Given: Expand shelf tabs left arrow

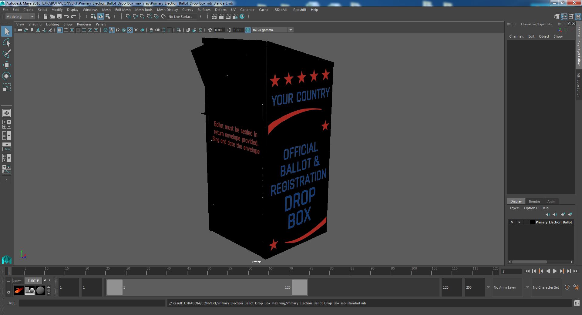Looking at the screenshot, I should 45,280.
